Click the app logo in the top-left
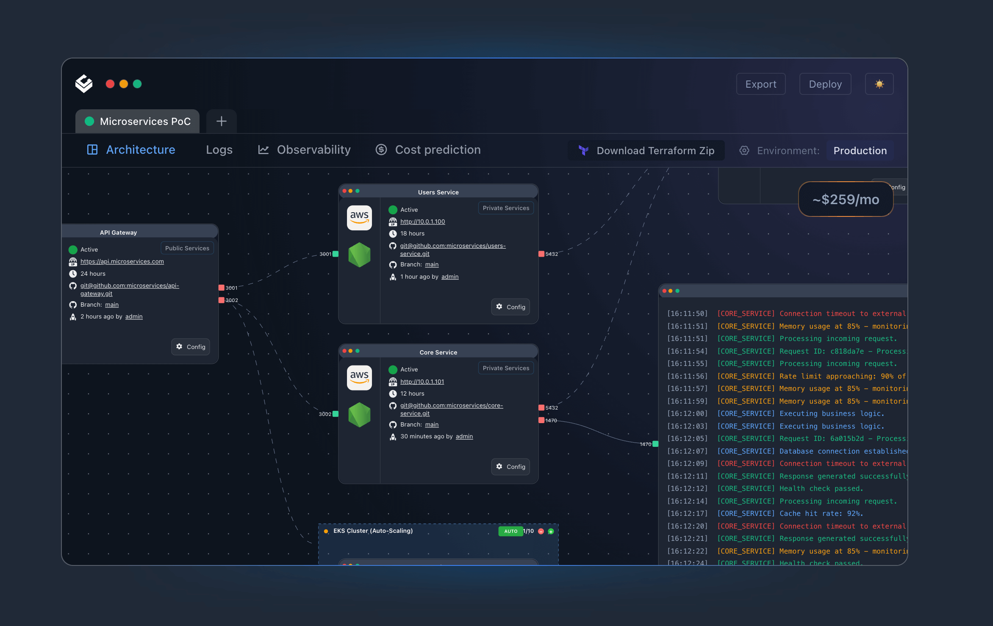This screenshot has width=993, height=626. (84, 83)
